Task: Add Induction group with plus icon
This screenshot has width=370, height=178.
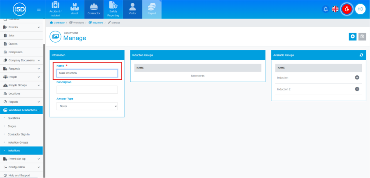Action: pos(356,77)
